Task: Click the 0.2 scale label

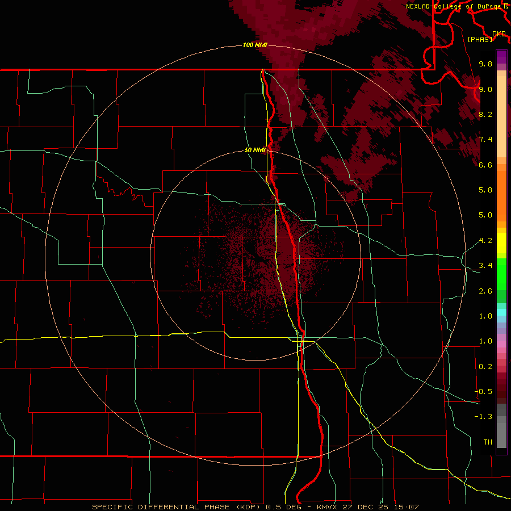Action: click(x=485, y=367)
